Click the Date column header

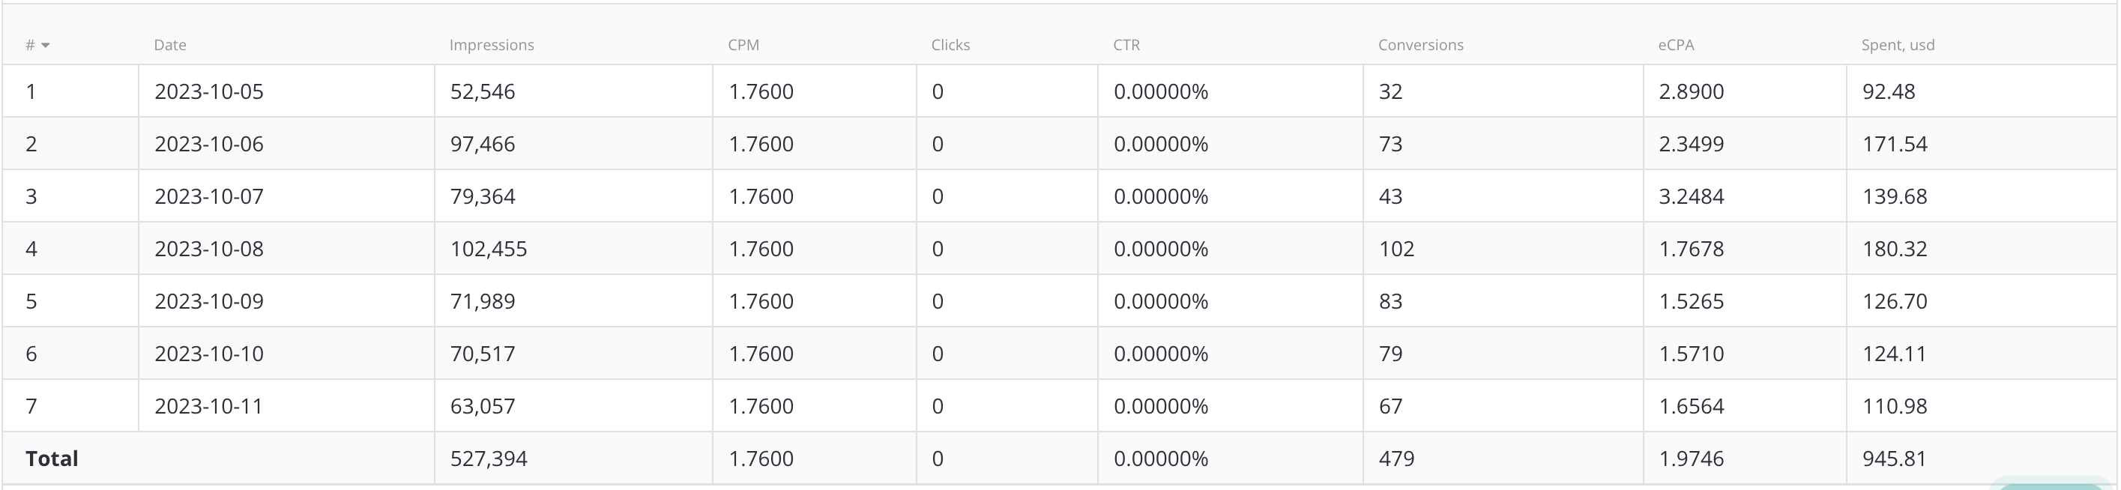(x=169, y=45)
